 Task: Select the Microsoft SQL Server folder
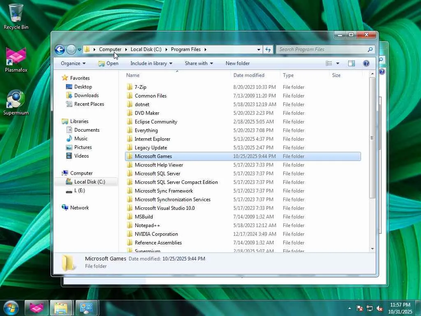pyautogui.click(x=157, y=173)
